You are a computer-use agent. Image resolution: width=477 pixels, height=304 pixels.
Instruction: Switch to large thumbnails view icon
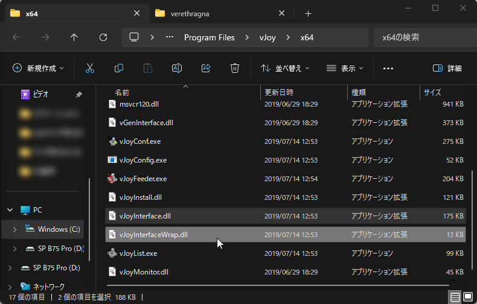click(x=467, y=297)
